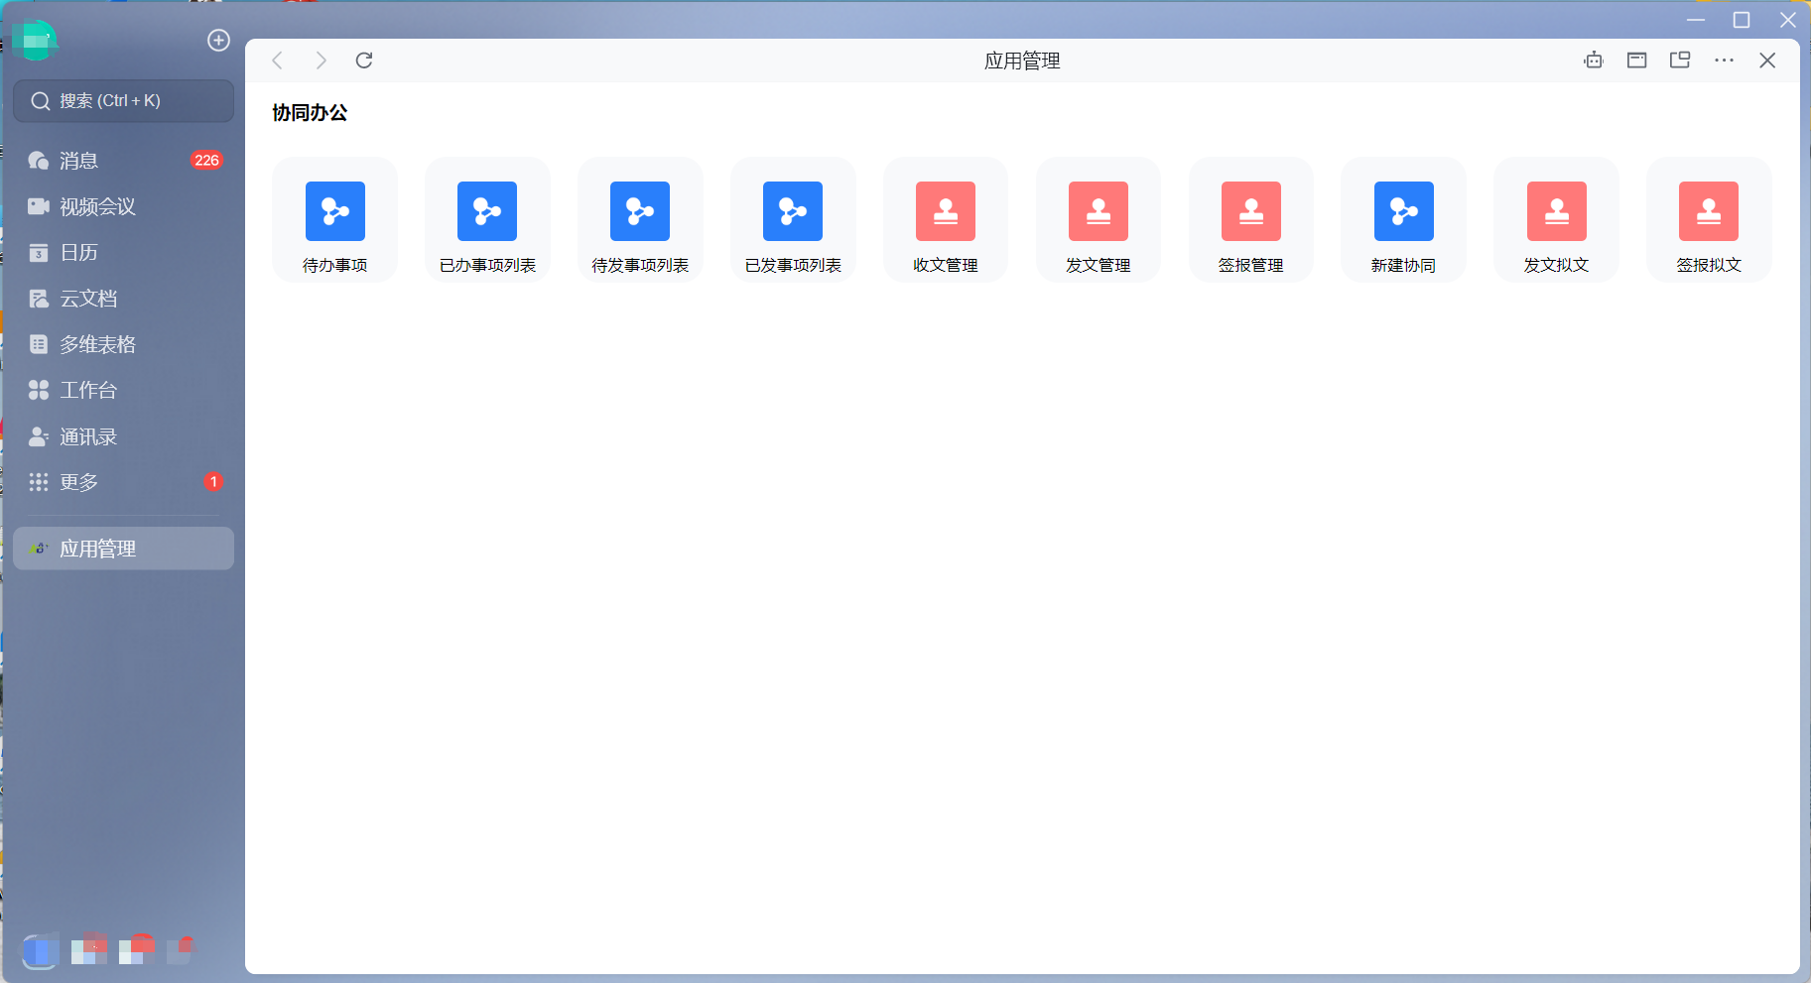Navigate back with the left arrow

(x=278, y=61)
